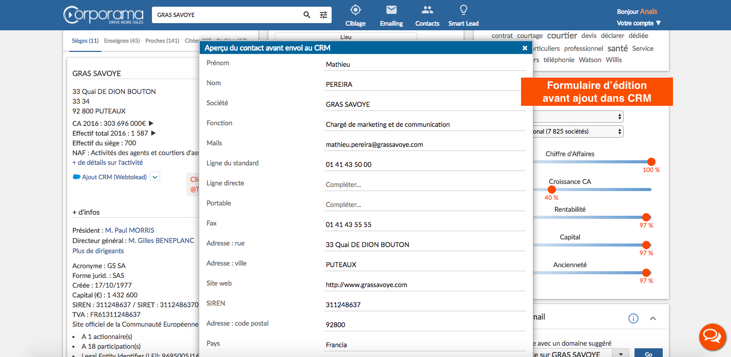This screenshot has width=731, height=357.
Task: Open the Ciblage target icon
Action: pyautogui.click(x=355, y=10)
